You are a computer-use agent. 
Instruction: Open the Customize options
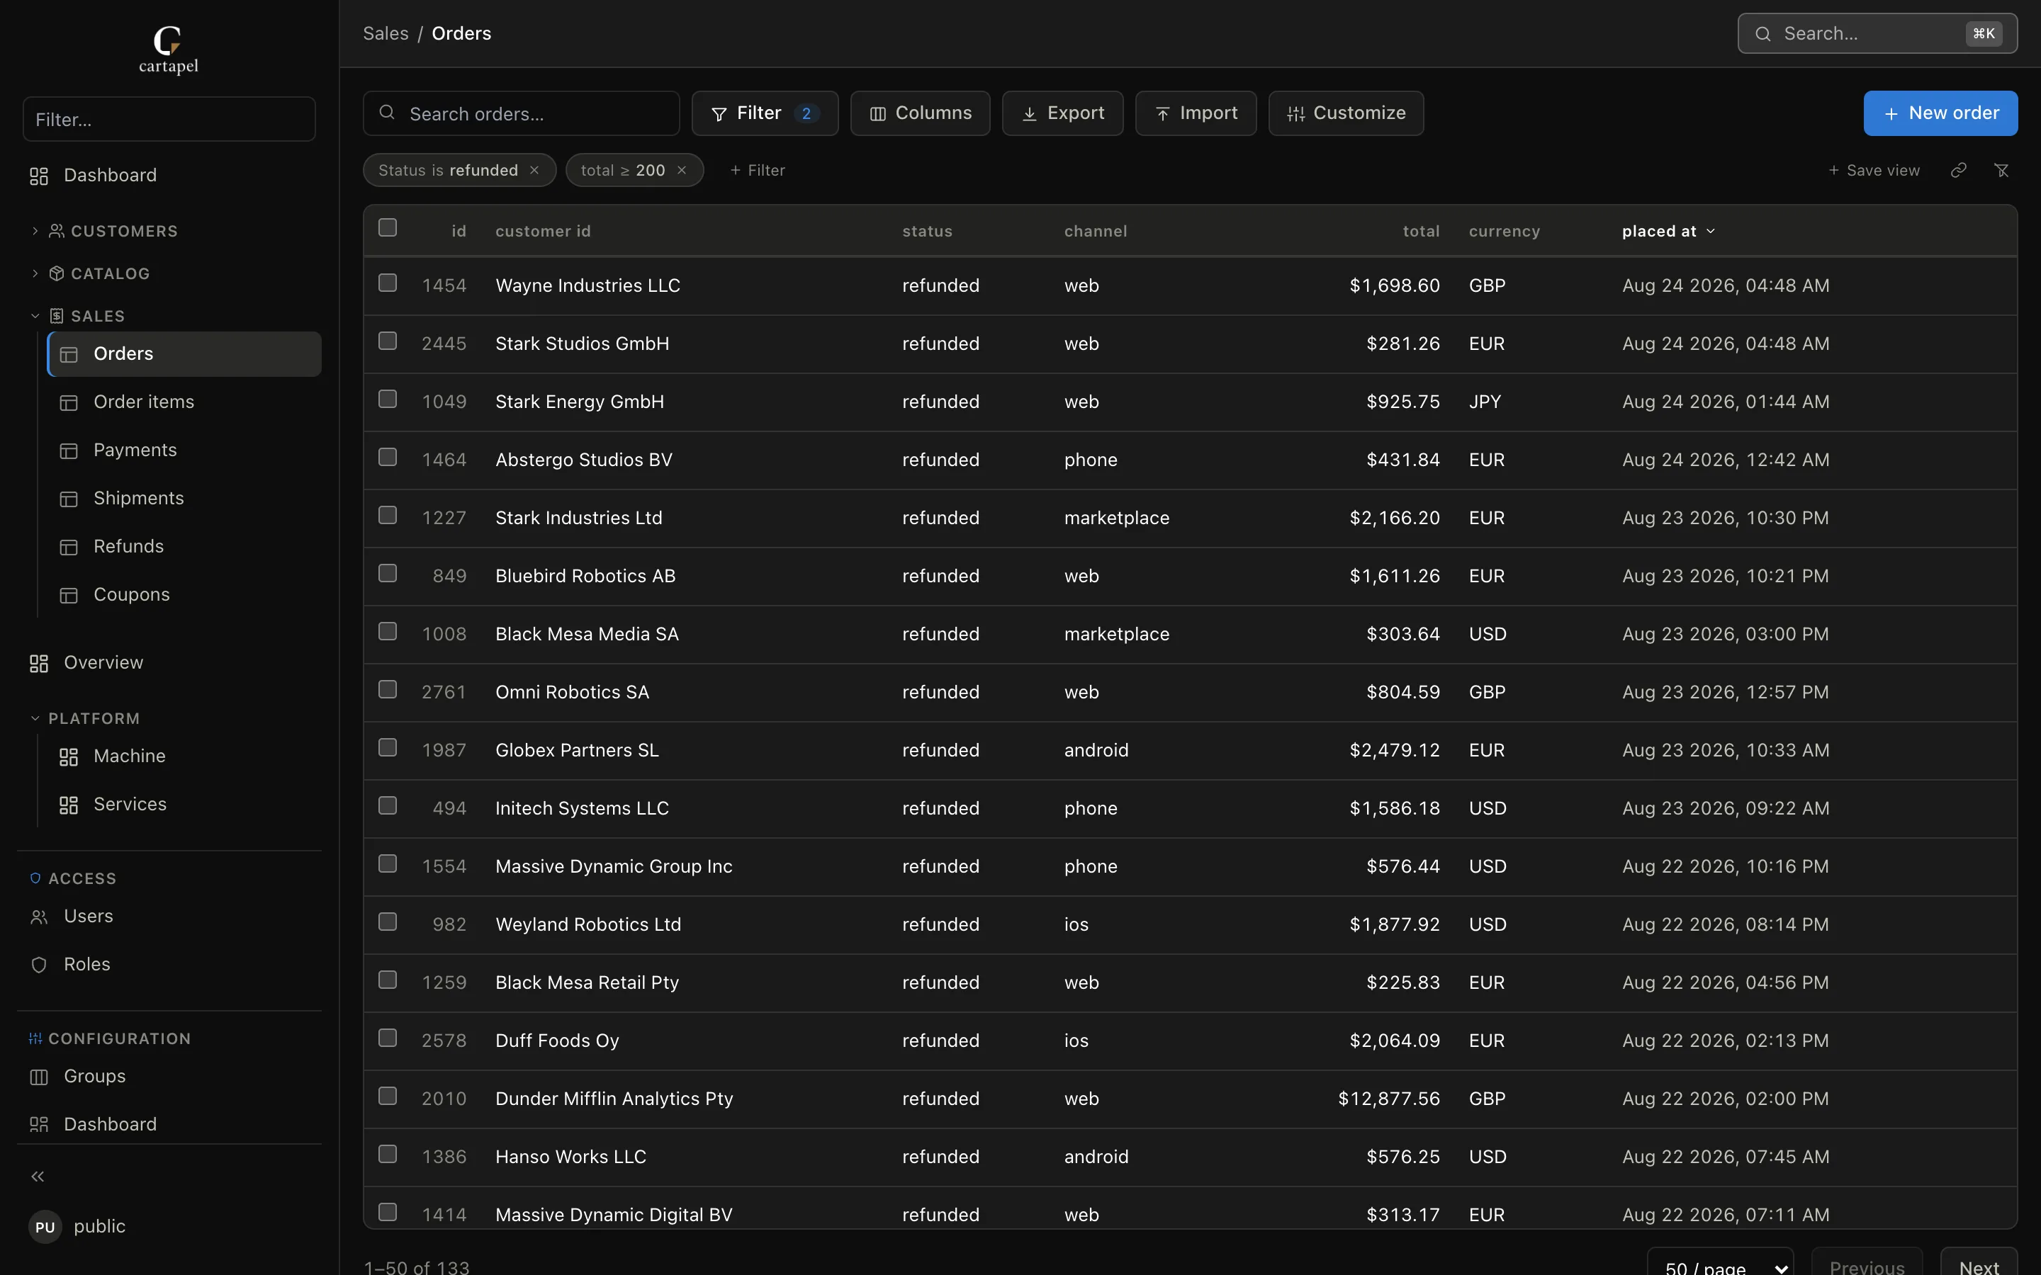click(1346, 113)
